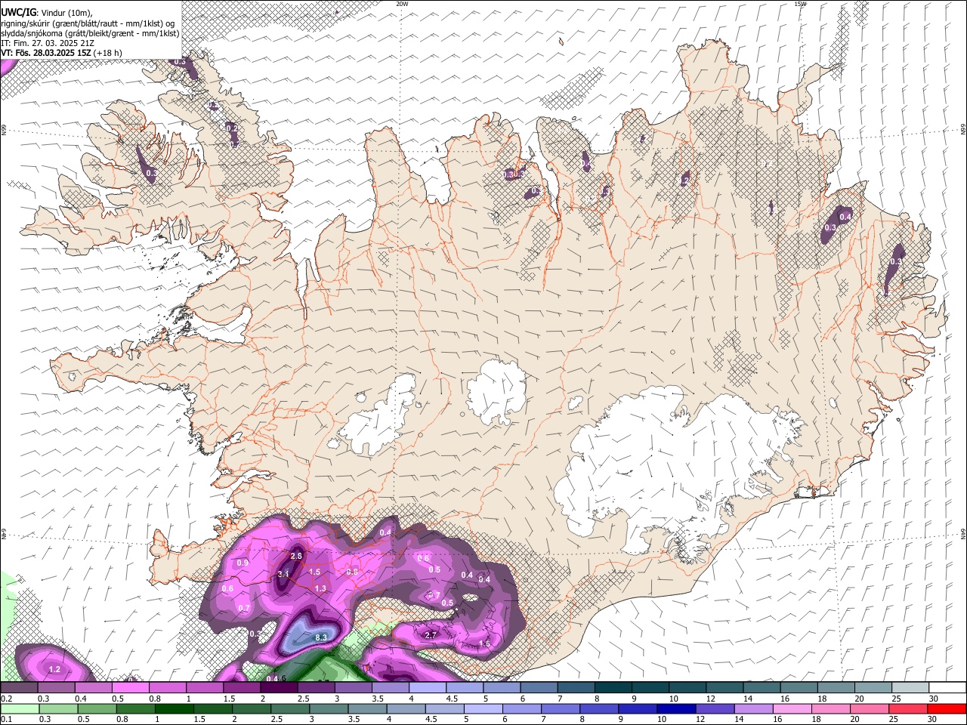Click the 2.6 precipitation value on map
The width and height of the screenshot is (967, 725).
[x=296, y=556]
